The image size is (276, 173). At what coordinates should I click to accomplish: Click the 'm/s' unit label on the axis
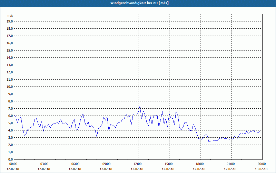(x=10, y=16)
